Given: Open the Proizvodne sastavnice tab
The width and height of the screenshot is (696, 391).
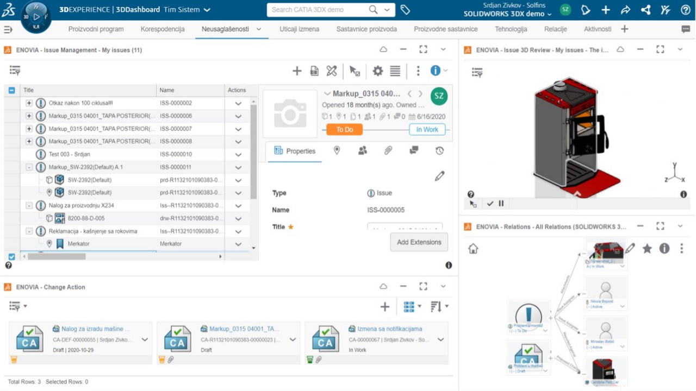Looking at the screenshot, I should 446,30.
